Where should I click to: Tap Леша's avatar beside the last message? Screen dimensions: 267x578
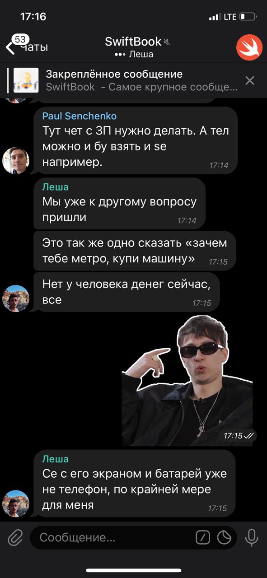(x=16, y=503)
